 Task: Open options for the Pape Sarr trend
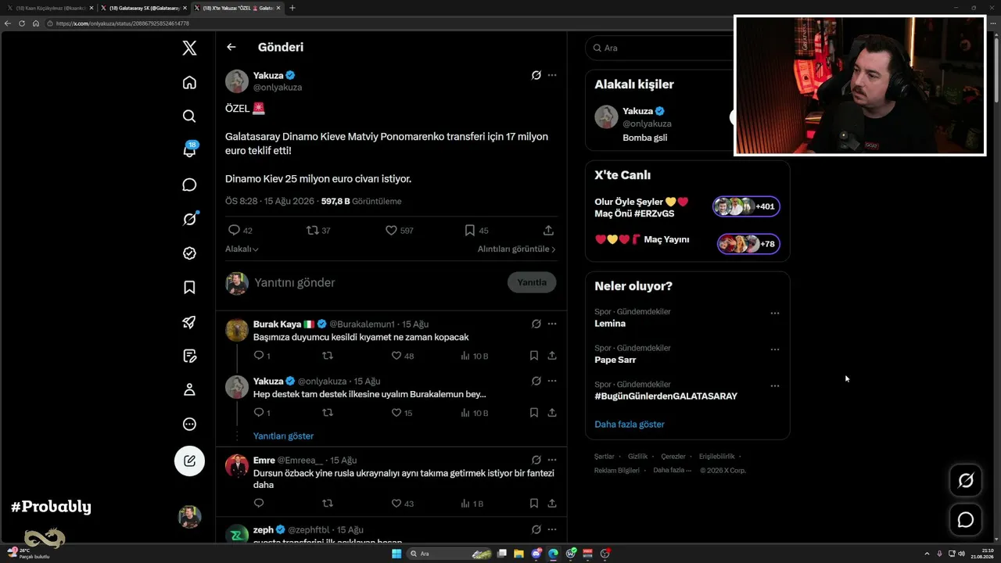[775, 350]
